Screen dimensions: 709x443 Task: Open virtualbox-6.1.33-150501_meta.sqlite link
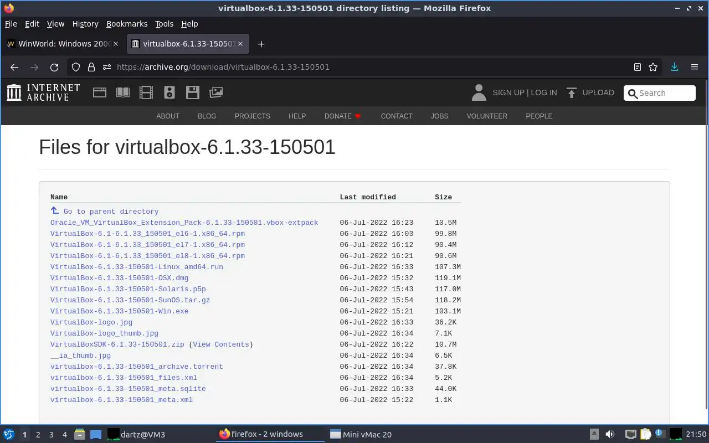pyautogui.click(x=128, y=389)
